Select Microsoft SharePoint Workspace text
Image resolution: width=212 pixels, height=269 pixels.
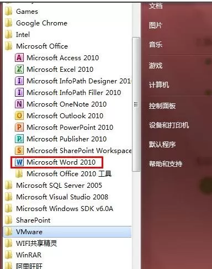[79, 151]
